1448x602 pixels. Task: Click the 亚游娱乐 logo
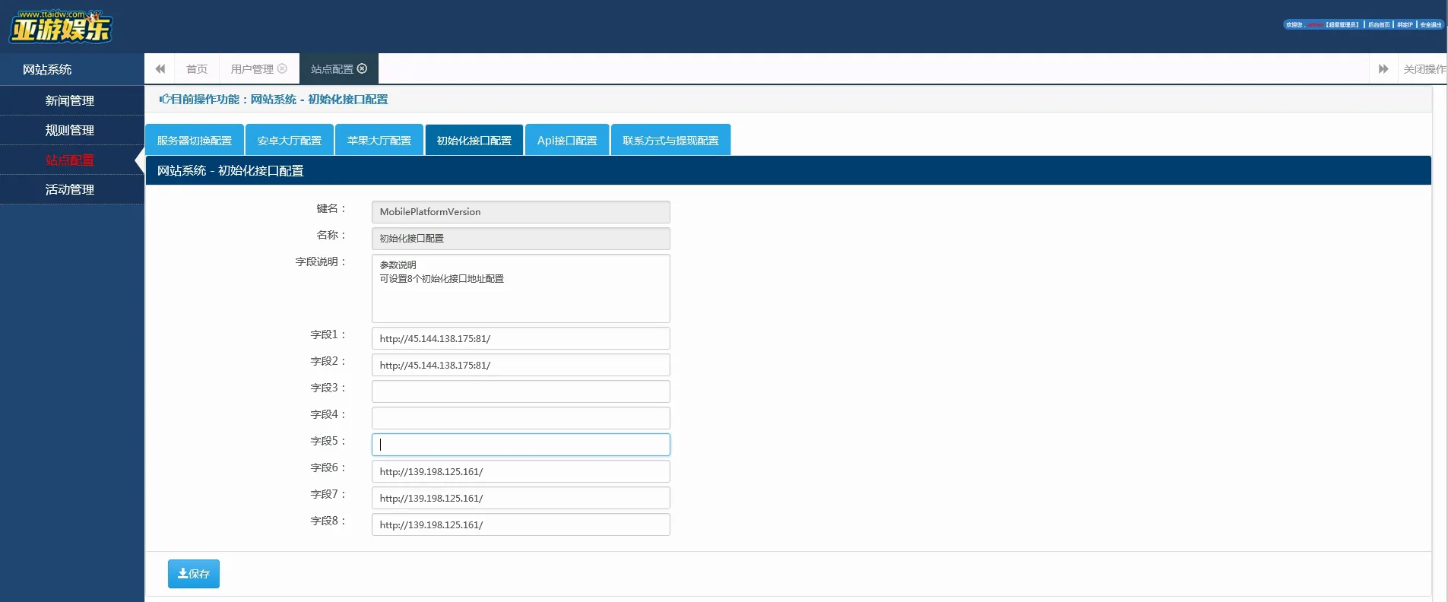pyautogui.click(x=61, y=27)
